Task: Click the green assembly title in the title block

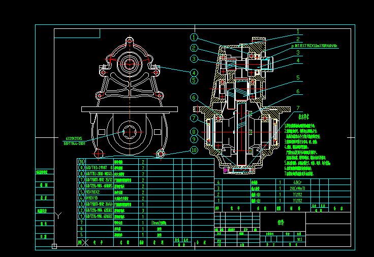Action: point(280,223)
